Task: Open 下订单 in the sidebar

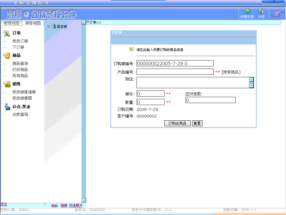Action: (18, 47)
